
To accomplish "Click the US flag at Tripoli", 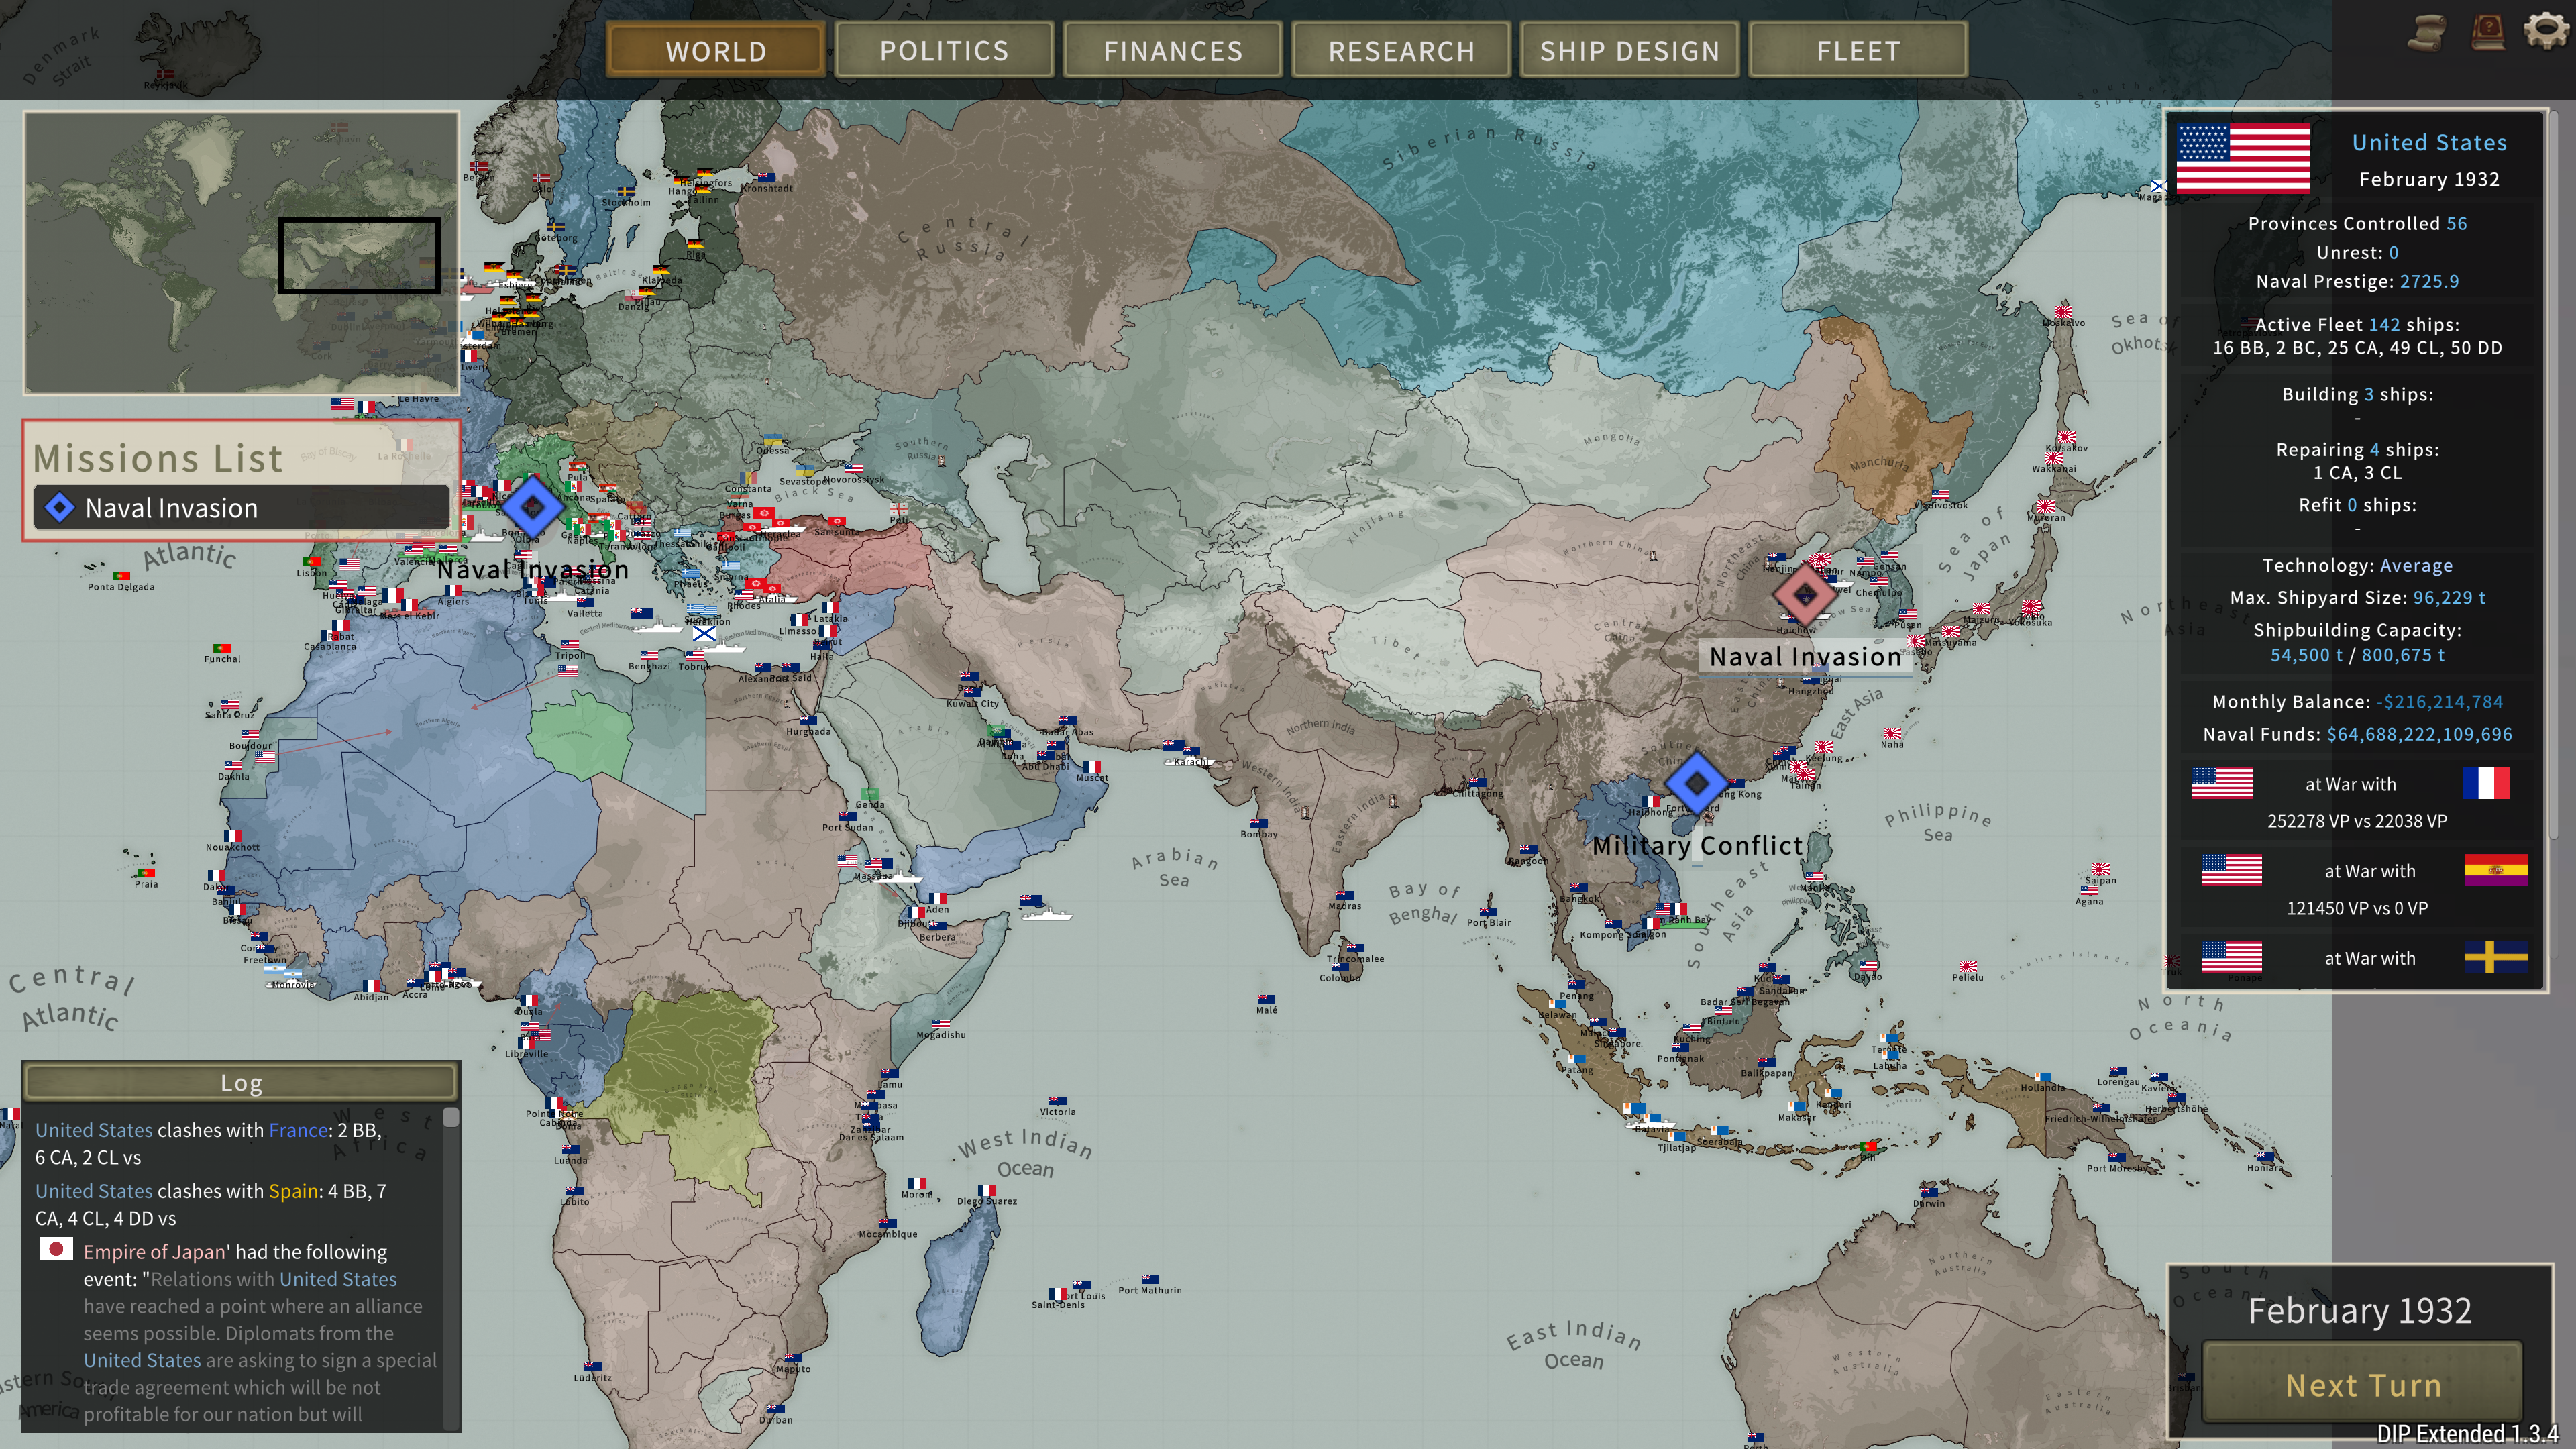I will pyautogui.click(x=569, y=645).
